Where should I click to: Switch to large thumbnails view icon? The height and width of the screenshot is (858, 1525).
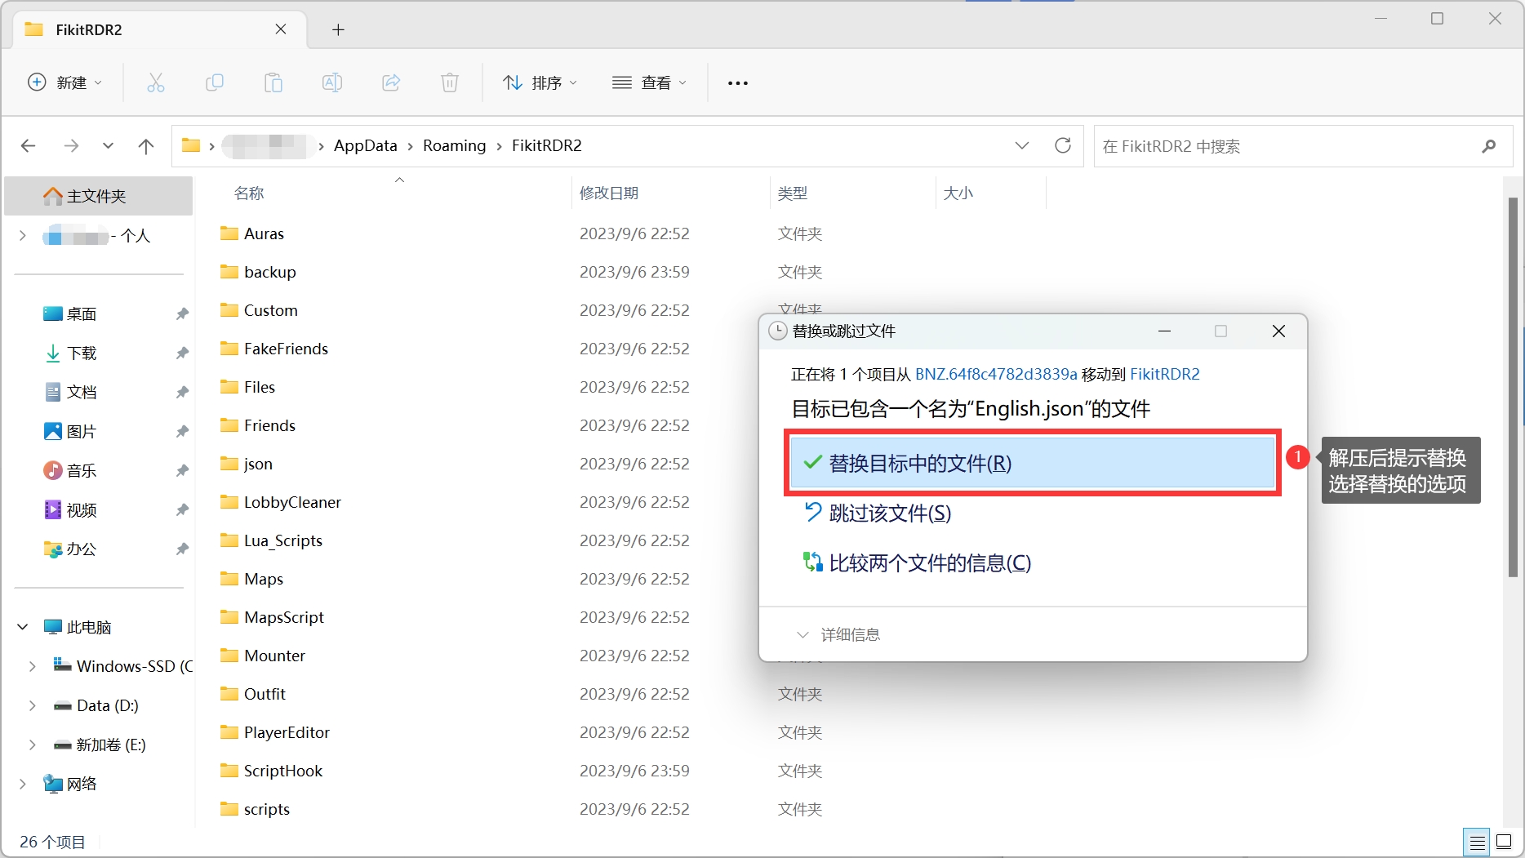pos(1504,842)
